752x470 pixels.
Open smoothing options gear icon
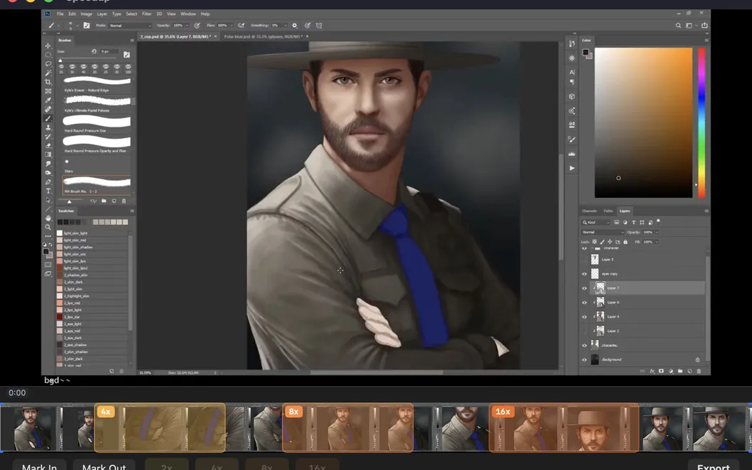coord(295,26)
